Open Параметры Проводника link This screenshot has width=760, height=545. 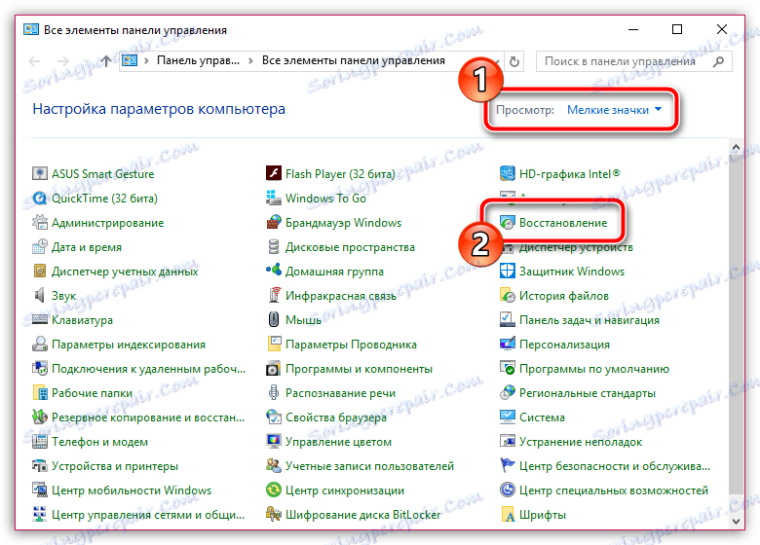(351, 345)
